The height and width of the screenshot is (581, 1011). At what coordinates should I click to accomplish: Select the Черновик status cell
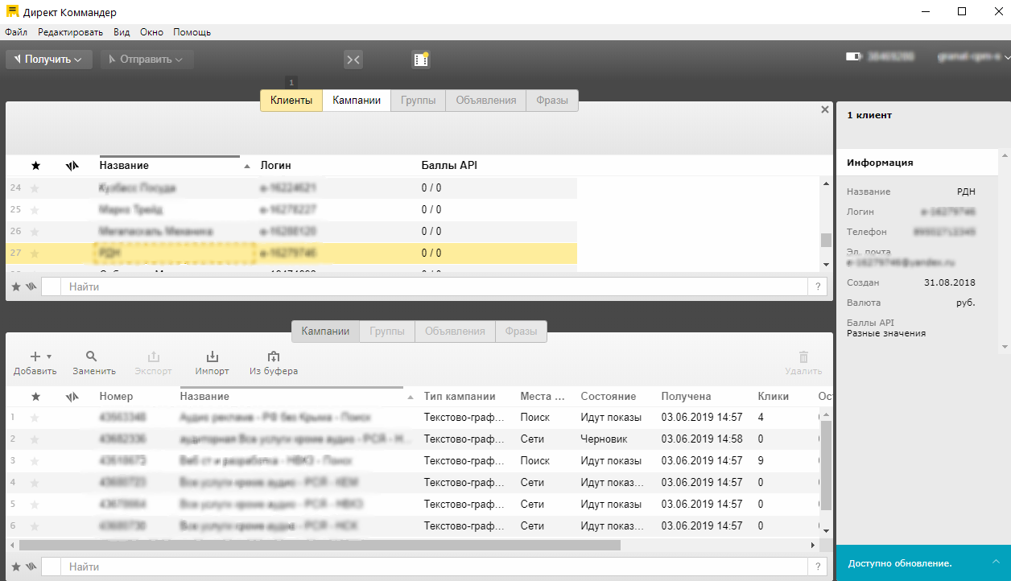604,439
